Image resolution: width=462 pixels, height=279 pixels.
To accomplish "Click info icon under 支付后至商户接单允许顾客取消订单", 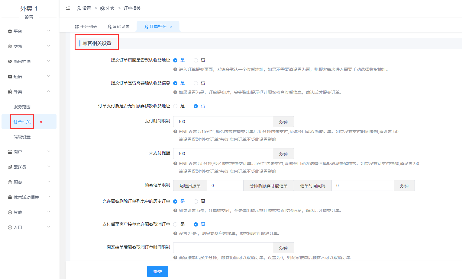I will point(175,233).
